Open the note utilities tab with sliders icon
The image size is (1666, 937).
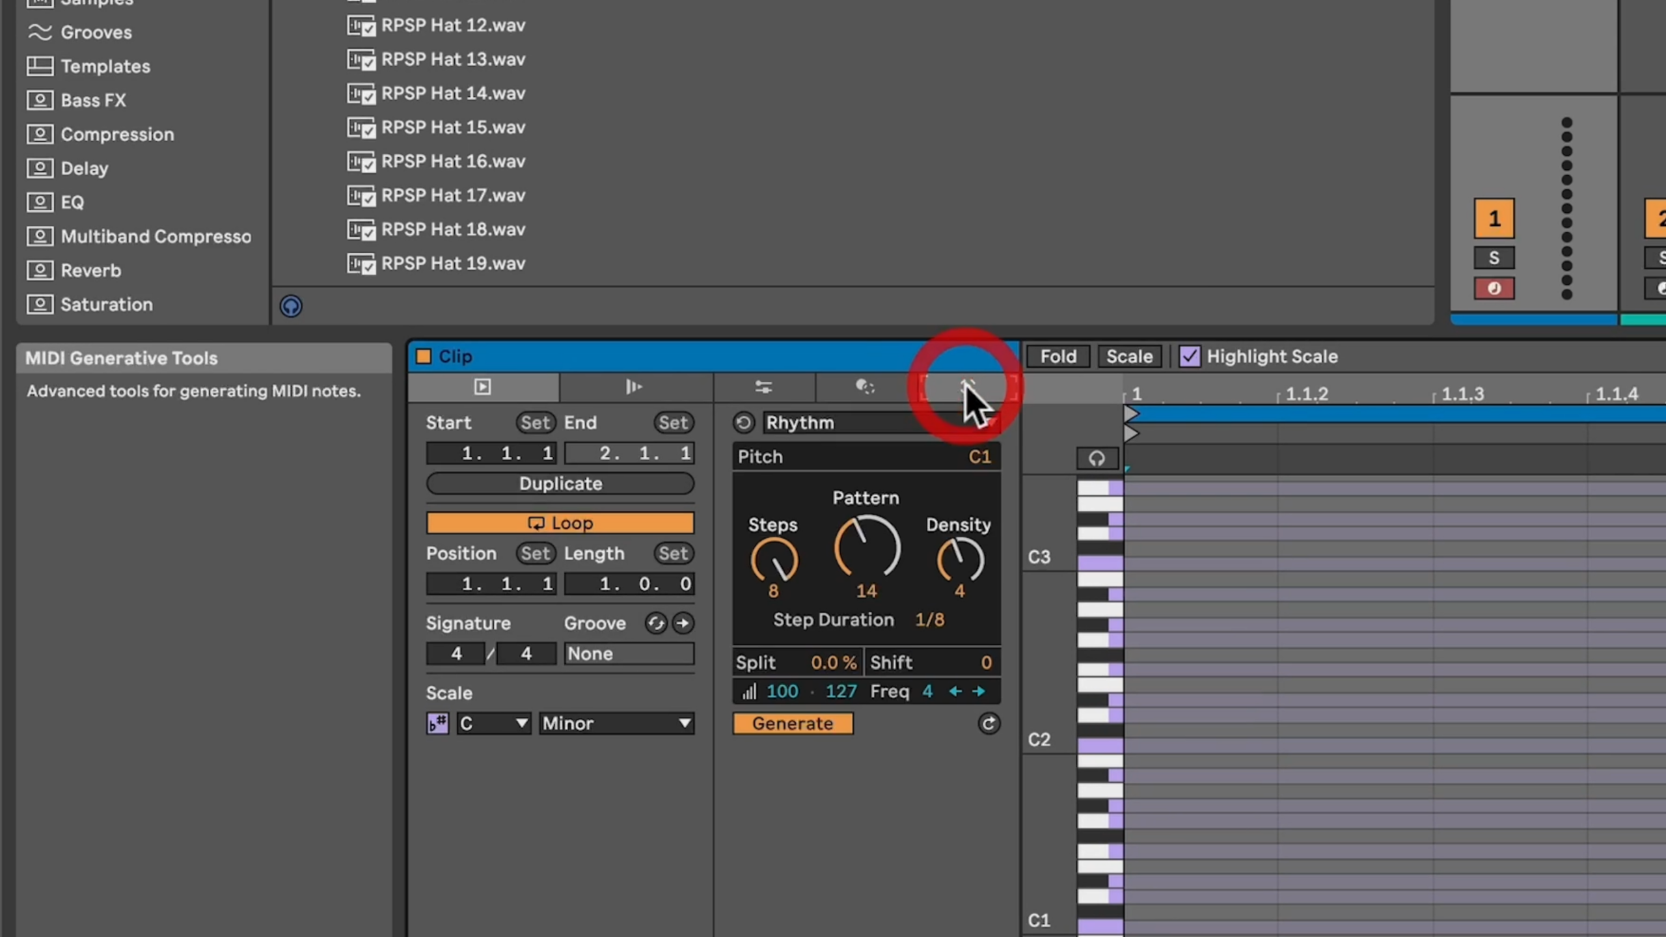coord(763,387)
